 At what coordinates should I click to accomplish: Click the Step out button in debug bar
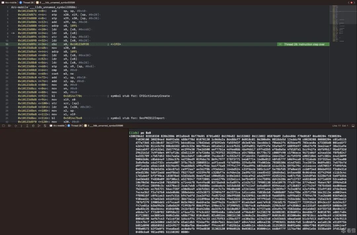pos(27,126)
